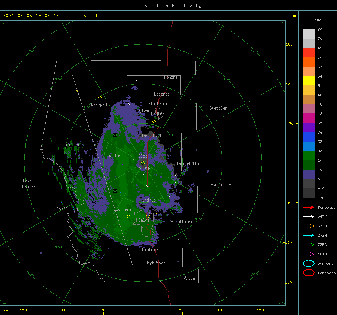This screenshot has height=315, width=337.
Task: Pick the light gray 70–80 dBZ swatch
Action: pyautogui.click(x=309, y=34)
